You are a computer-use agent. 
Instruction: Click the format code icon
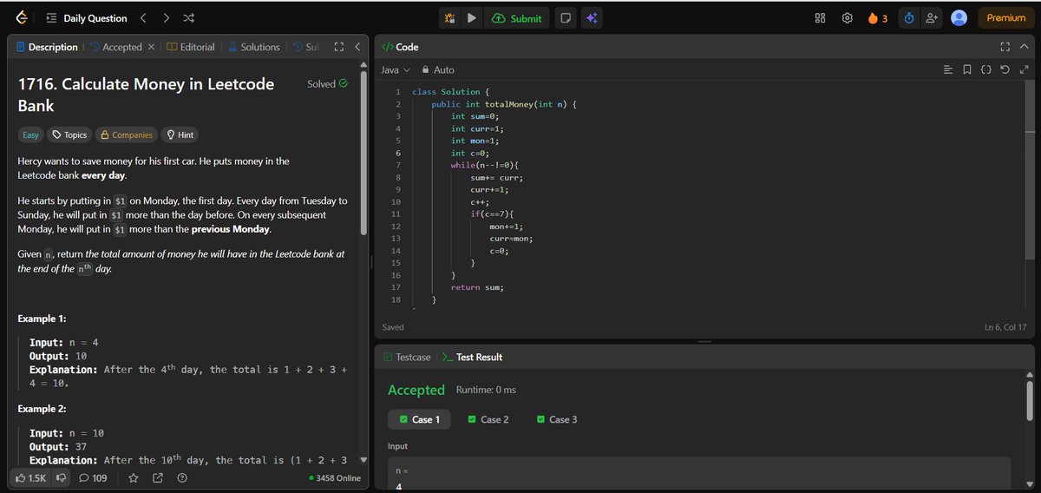click(x=947, y=69)
